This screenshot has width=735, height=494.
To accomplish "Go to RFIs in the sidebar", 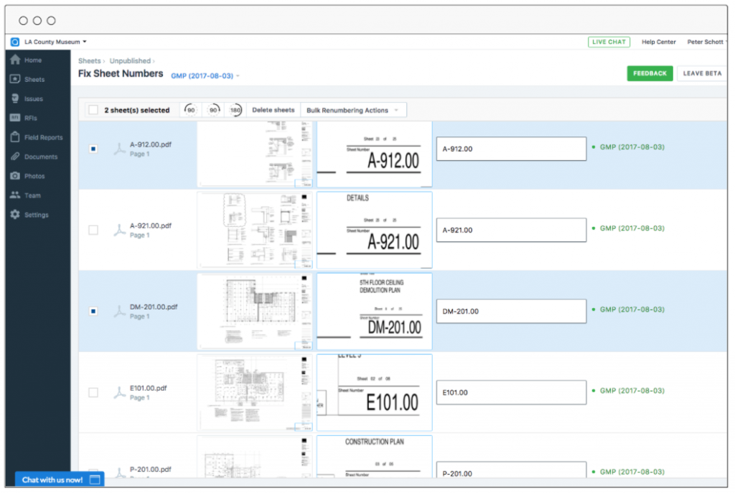I will (x=30, y=118).
